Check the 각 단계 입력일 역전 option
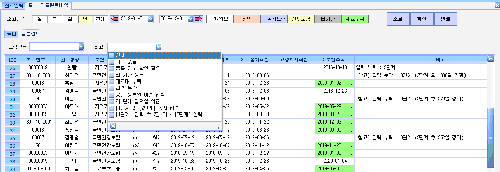This screenshot has height=172, width=500. (112, 102)
